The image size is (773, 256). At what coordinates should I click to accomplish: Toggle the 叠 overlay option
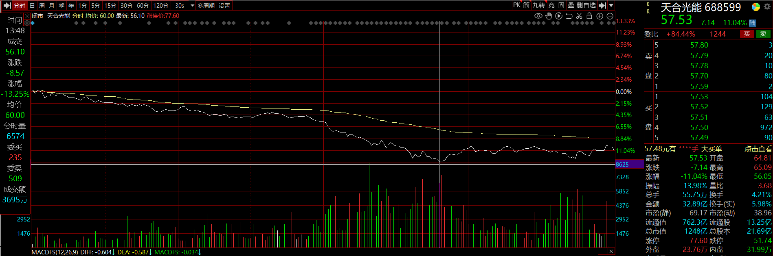(571, 5)
